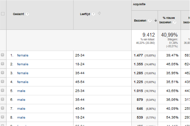
Task: Open the female link in row 2
Action: (23, 64)
